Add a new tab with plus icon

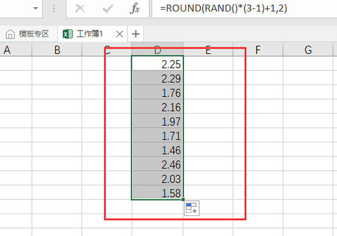[x=136, y=34]
